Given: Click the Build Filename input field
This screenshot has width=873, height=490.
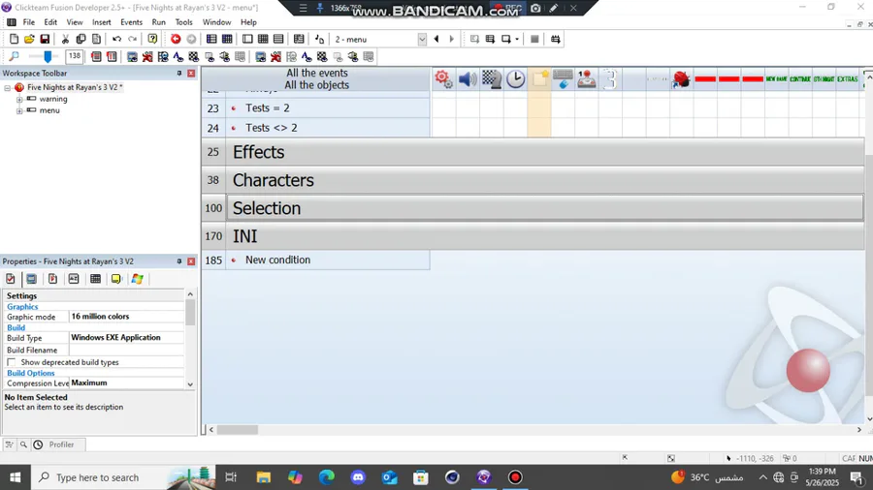Looking at the screenshot, I should (127, 350).
